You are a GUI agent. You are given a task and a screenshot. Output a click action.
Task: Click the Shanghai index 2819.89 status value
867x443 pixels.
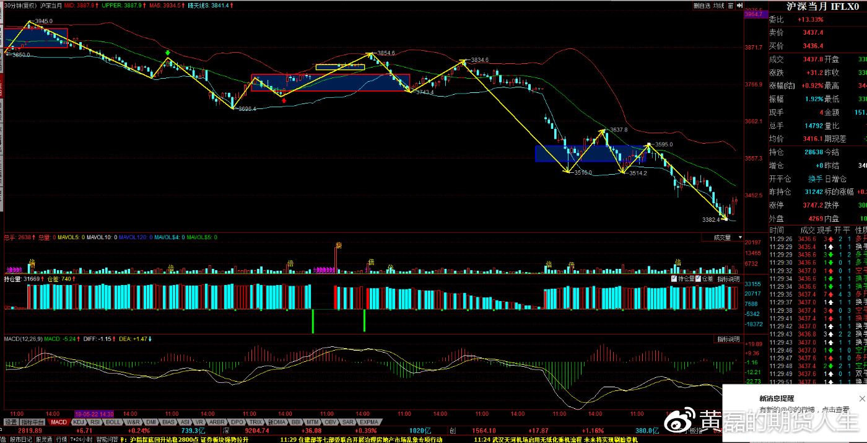point(30,431)
